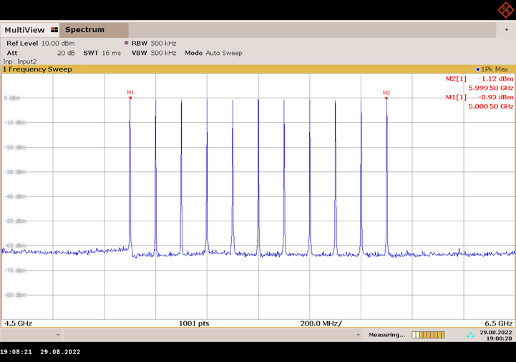Click the 6.5 GHz stop frequency label
The image size is (516, 362).
coord(500,323)
